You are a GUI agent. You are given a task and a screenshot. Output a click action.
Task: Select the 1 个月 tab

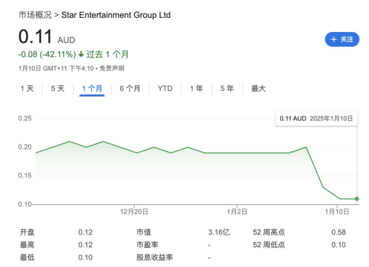(92, 88)
